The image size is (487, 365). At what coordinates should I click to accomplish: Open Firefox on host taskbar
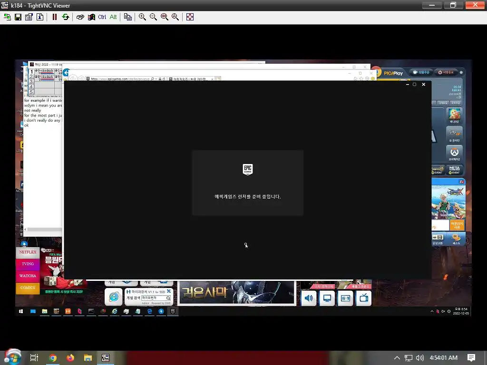(70, 358)
